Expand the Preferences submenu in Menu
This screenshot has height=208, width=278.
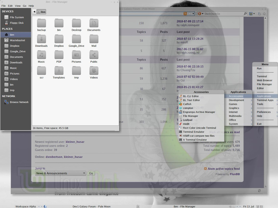(x=265, y=112)
